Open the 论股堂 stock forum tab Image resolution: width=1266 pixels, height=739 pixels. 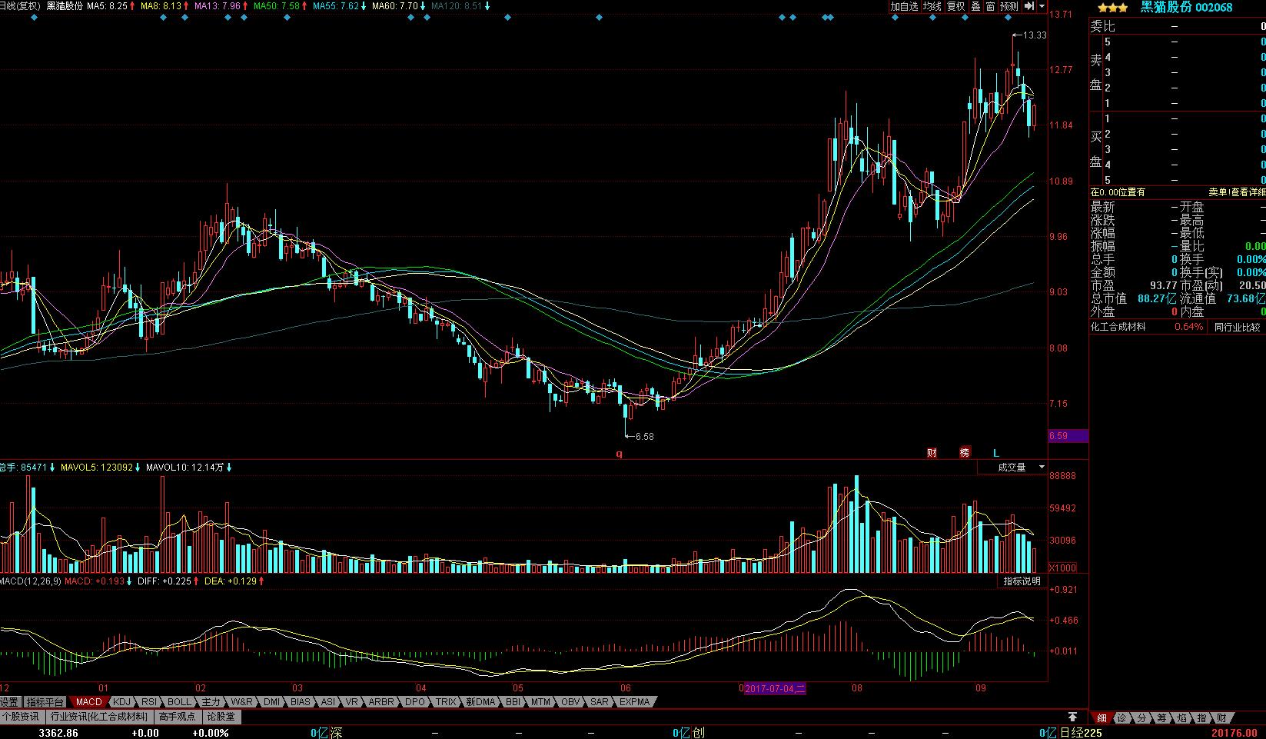tap(222, 717)
